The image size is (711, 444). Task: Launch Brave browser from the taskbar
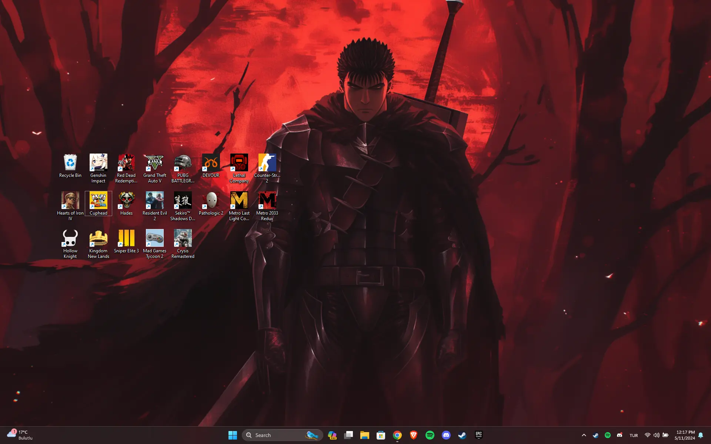tap(414, 435)
